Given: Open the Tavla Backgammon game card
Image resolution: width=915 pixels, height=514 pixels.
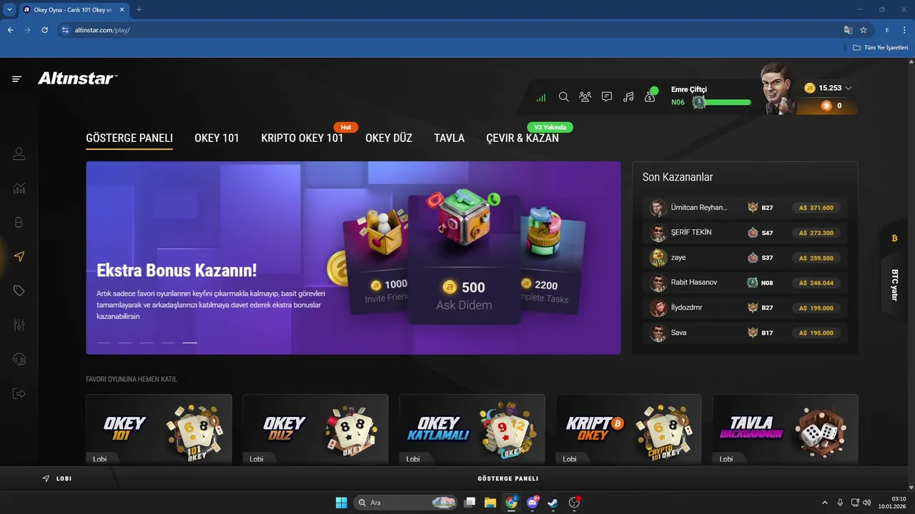Looking at the screenshot, I should (785, 430).
